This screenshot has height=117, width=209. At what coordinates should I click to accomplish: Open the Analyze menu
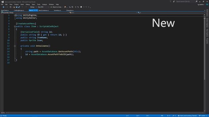[44, 4]
